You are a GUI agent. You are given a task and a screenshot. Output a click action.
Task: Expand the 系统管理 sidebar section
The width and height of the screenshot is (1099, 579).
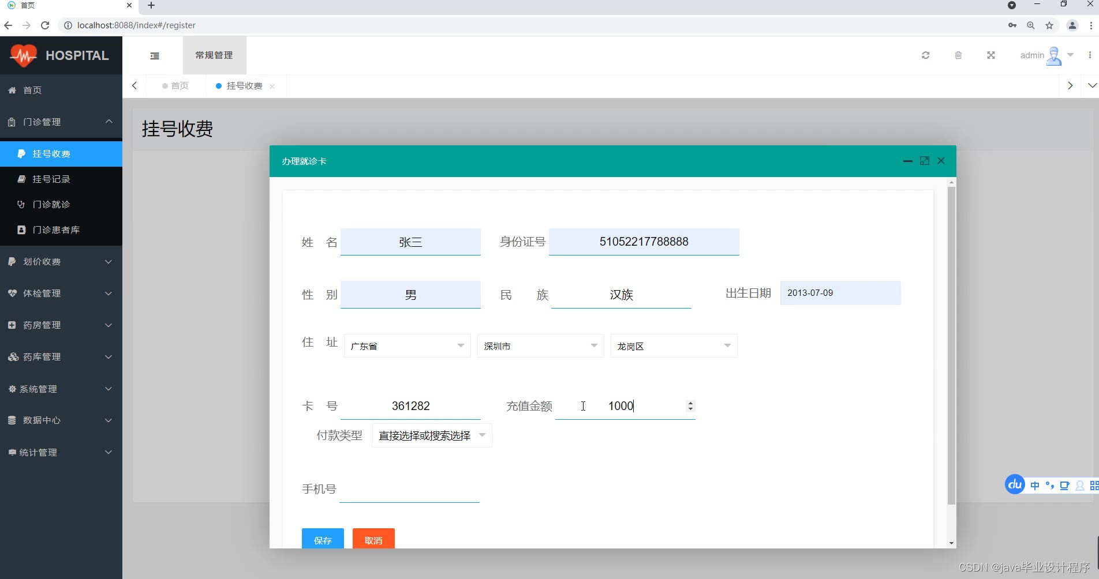click(61, 389)
